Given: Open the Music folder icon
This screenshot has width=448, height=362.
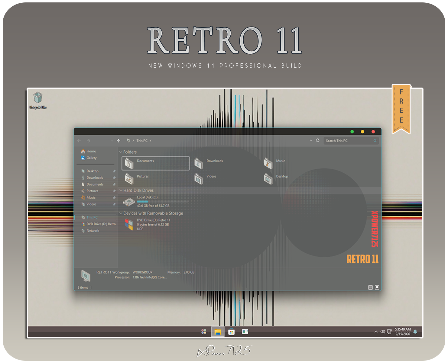Looking at the screenshot, I should (268, 163).
